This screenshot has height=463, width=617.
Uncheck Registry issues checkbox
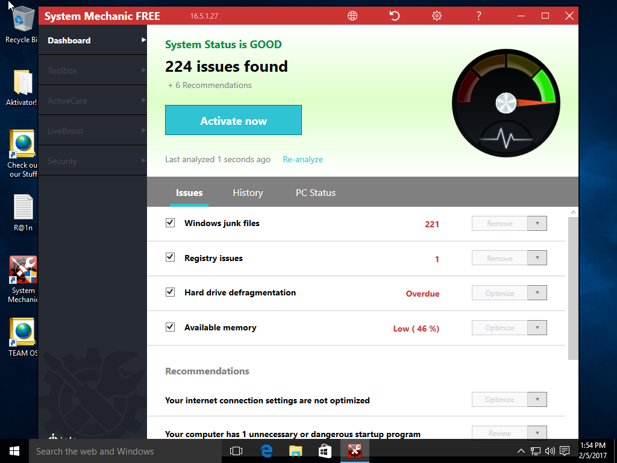(x=170, y=257)
